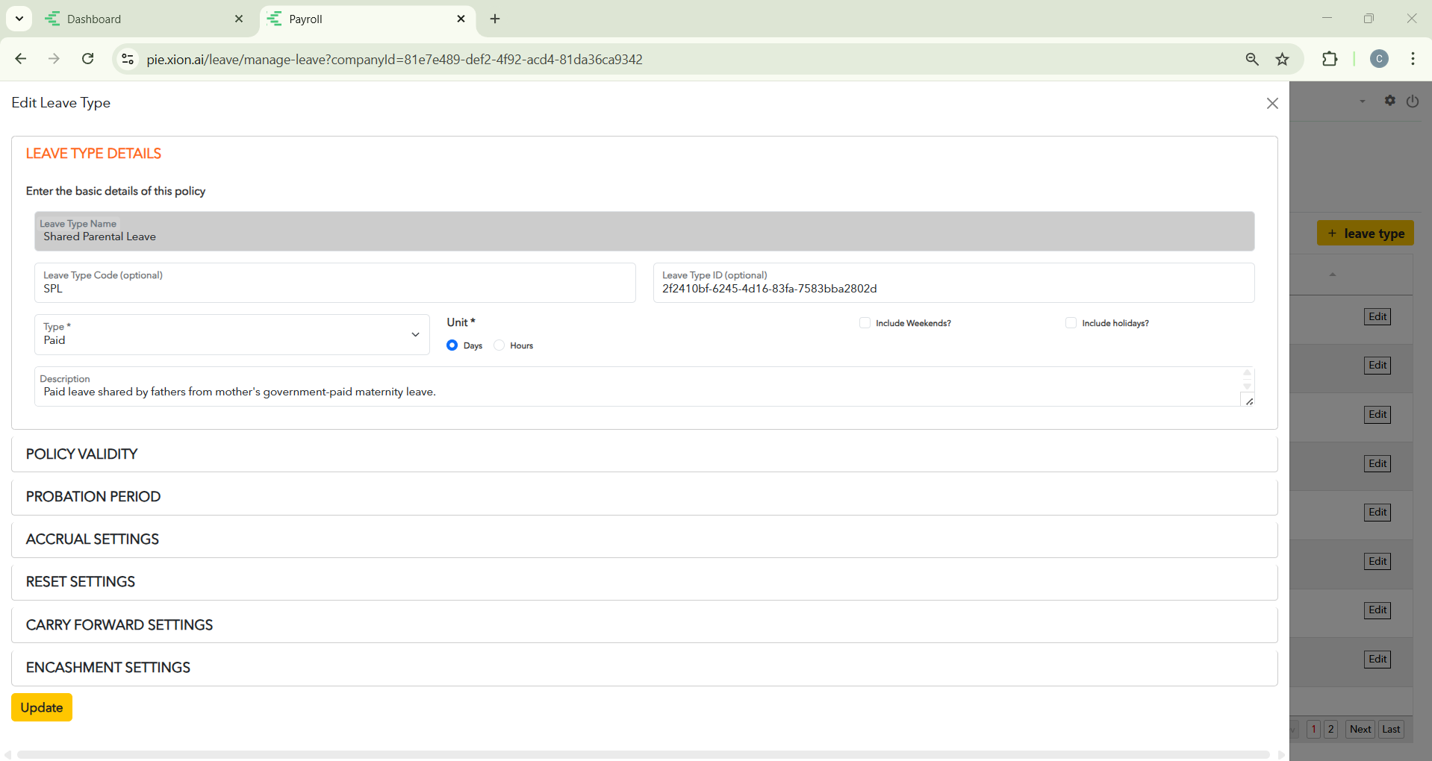The height and width of the screenshot is (761, 1432).
Task: Click the add leave type button
Action: (1365, 234)
